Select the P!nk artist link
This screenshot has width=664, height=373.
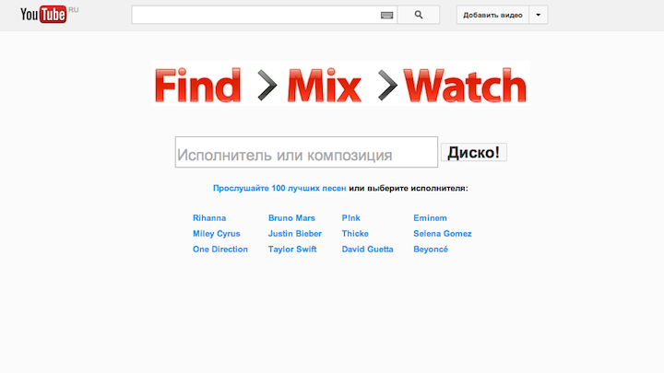pyautogui.click(x=351, y=218)
